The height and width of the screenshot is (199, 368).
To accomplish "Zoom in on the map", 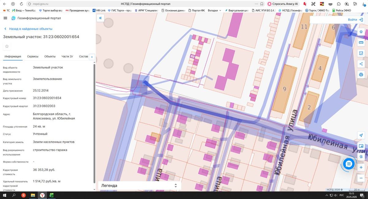I will coord(361,168).
